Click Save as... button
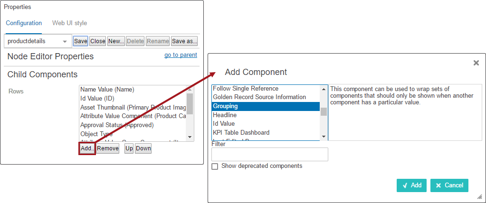The image size is (486, 203). click(184, 41)
